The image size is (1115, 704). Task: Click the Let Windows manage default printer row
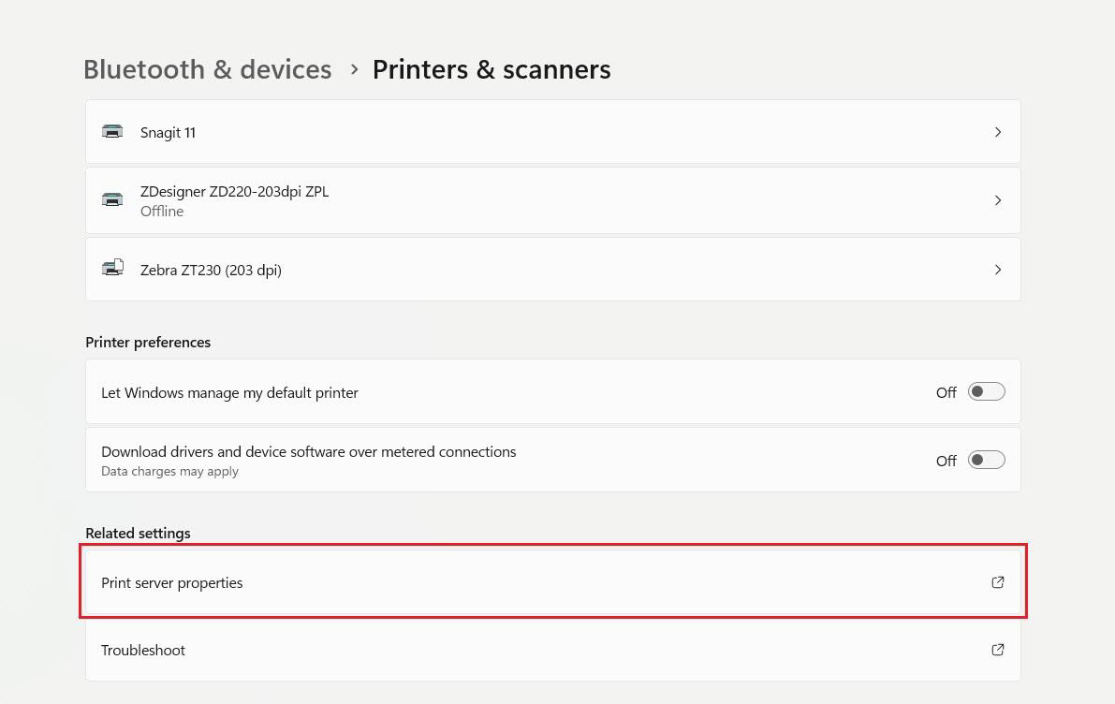pos(553,392)
